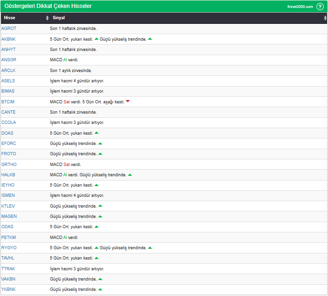Click green up arrow in ODAS row
Screen dimensions: 328x296
click(96, 227)
